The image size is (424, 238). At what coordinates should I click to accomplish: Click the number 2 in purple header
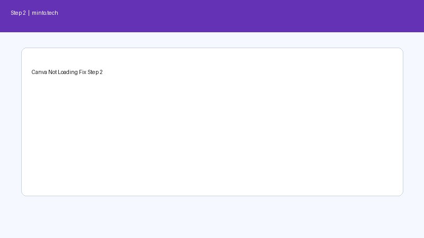(24, 13)
